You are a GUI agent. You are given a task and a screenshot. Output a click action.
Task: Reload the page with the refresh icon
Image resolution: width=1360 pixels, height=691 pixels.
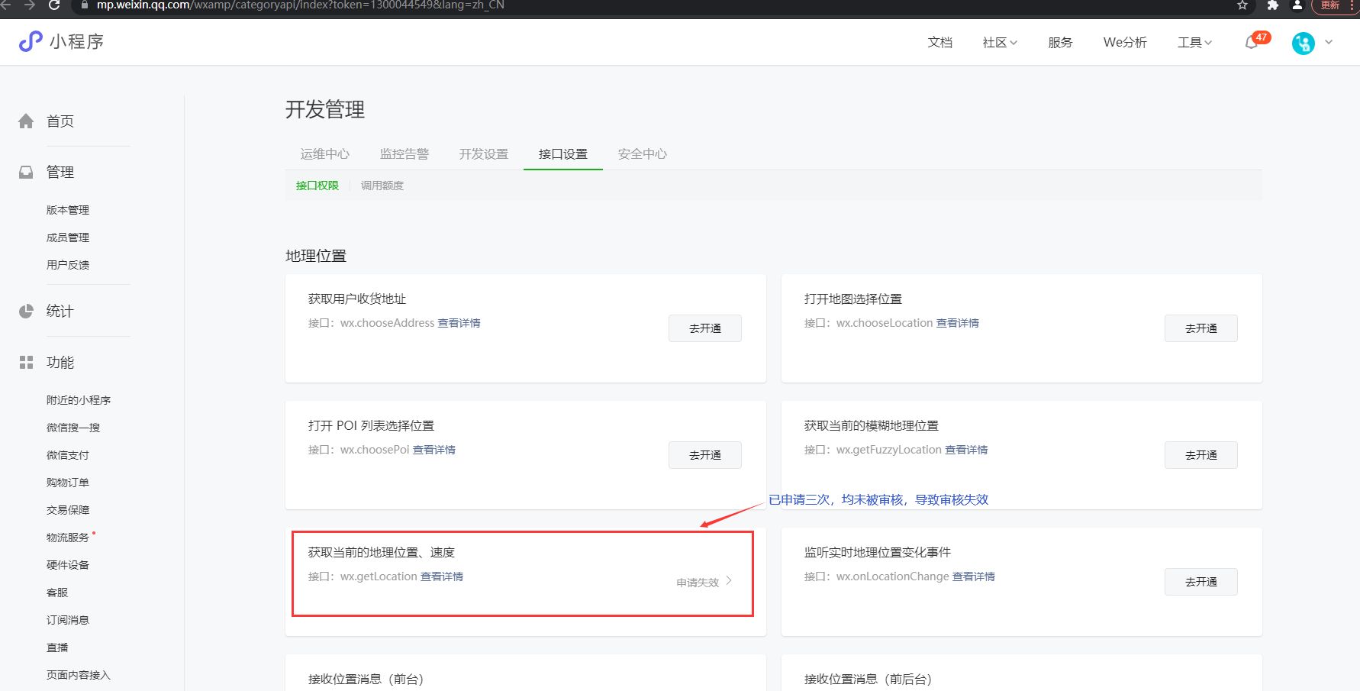54,5
